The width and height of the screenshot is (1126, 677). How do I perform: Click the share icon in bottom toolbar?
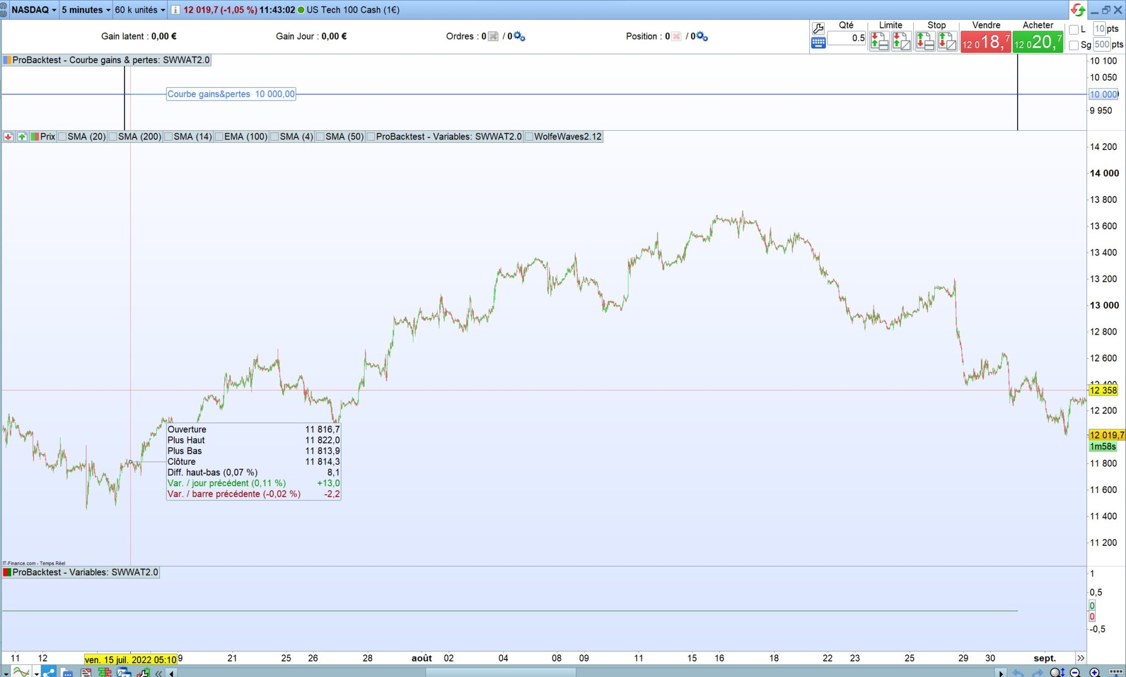pyautogui.click(x=48, y=672)
